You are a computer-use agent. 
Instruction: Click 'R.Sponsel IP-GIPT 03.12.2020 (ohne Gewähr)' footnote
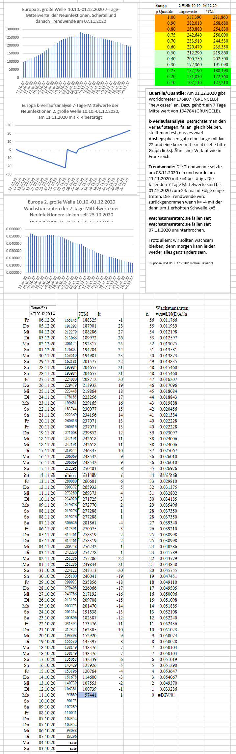point(181,263)
